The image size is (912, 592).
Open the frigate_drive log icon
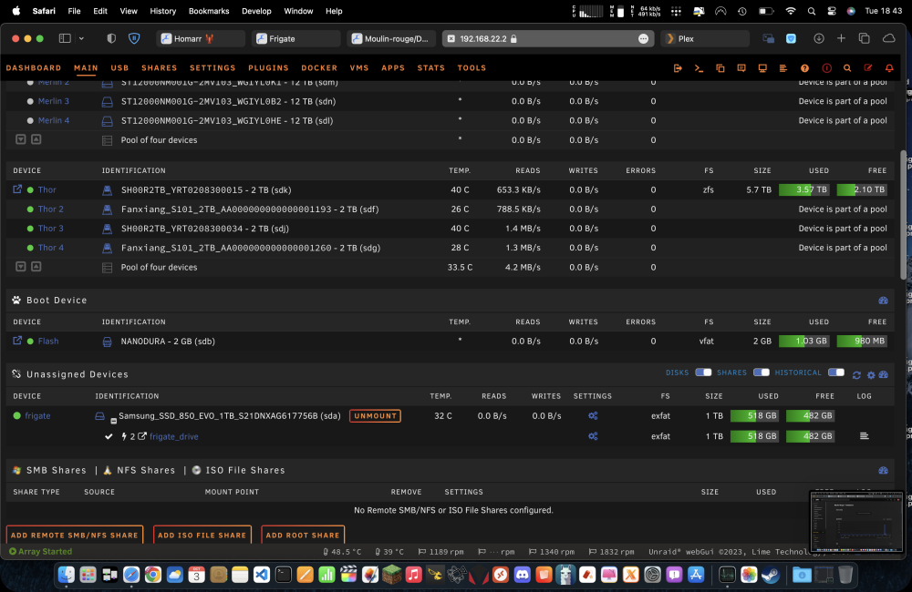coord(865,435)
